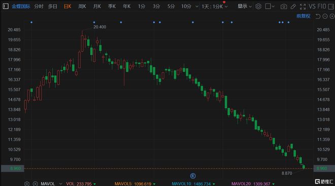This screenshot has width=335, height=186.
Task: Click the E event marker on time axis
Action: click(x=193, y=176)
